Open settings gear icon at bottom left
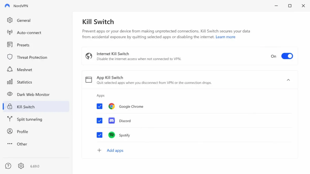Viewport: 310px width, 174px height. (x=21, y=166)
